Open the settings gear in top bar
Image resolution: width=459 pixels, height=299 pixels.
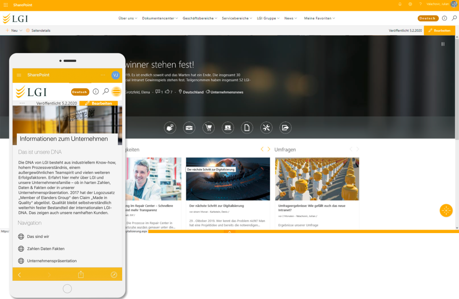tap(410, 4)
